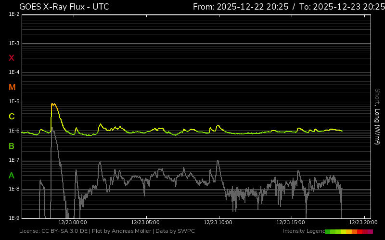Click the 12/23 15:00 time axis label

coord(291,222)
